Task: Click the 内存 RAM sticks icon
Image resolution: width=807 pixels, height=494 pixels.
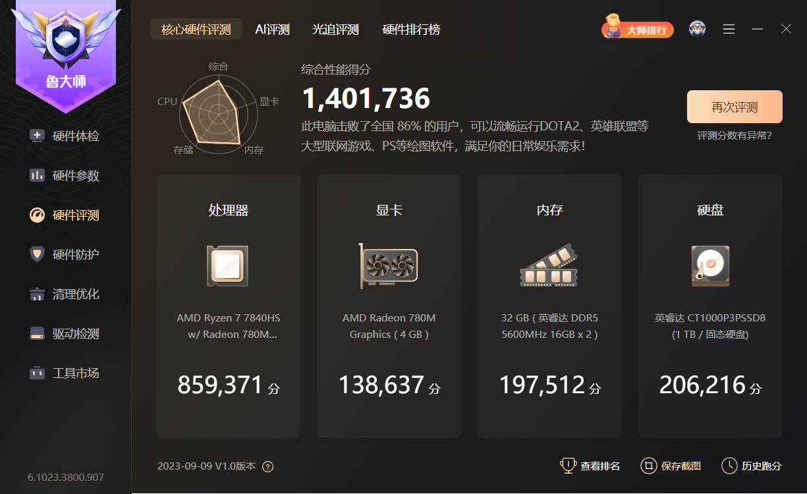Action: coord(549,266)
